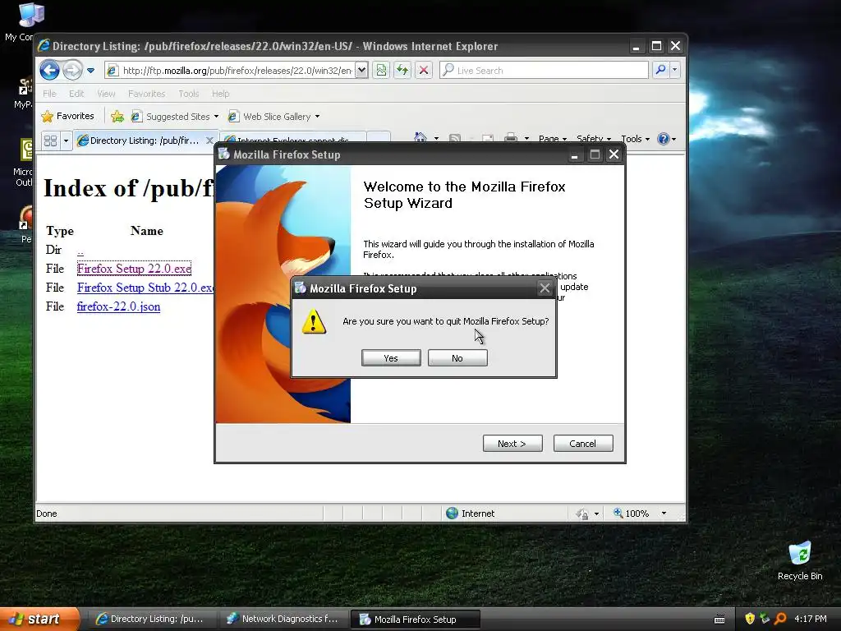Viewport: 841px width, 631px height.
Task: Switch to Directory Listing taskbar button
Action: tap(151, 619)
